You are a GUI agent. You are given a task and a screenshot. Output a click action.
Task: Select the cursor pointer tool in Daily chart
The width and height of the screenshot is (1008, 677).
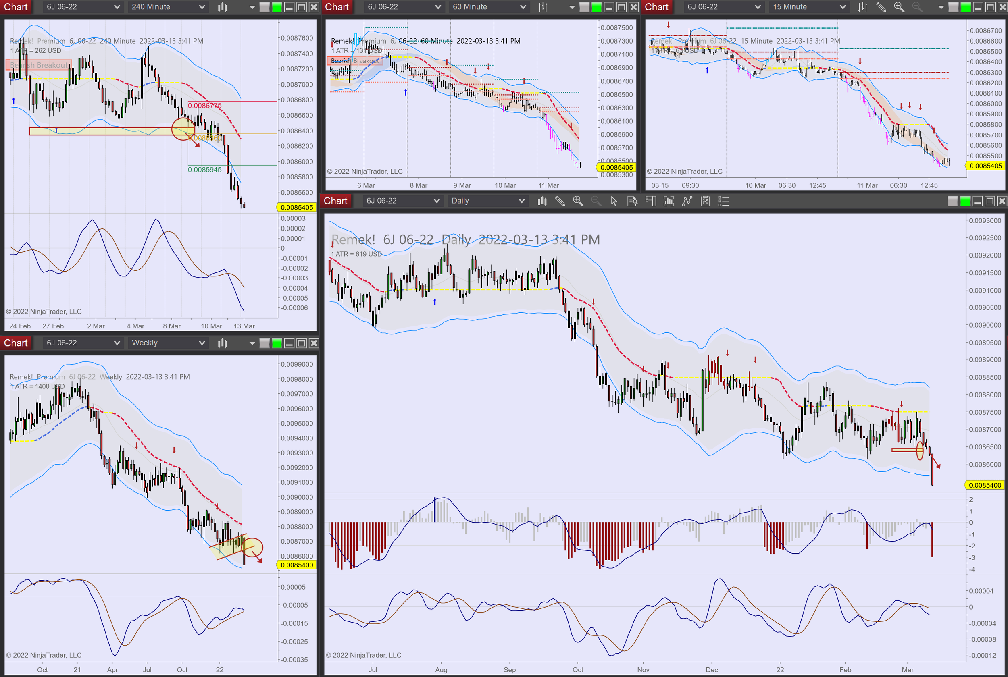point(614,201)
